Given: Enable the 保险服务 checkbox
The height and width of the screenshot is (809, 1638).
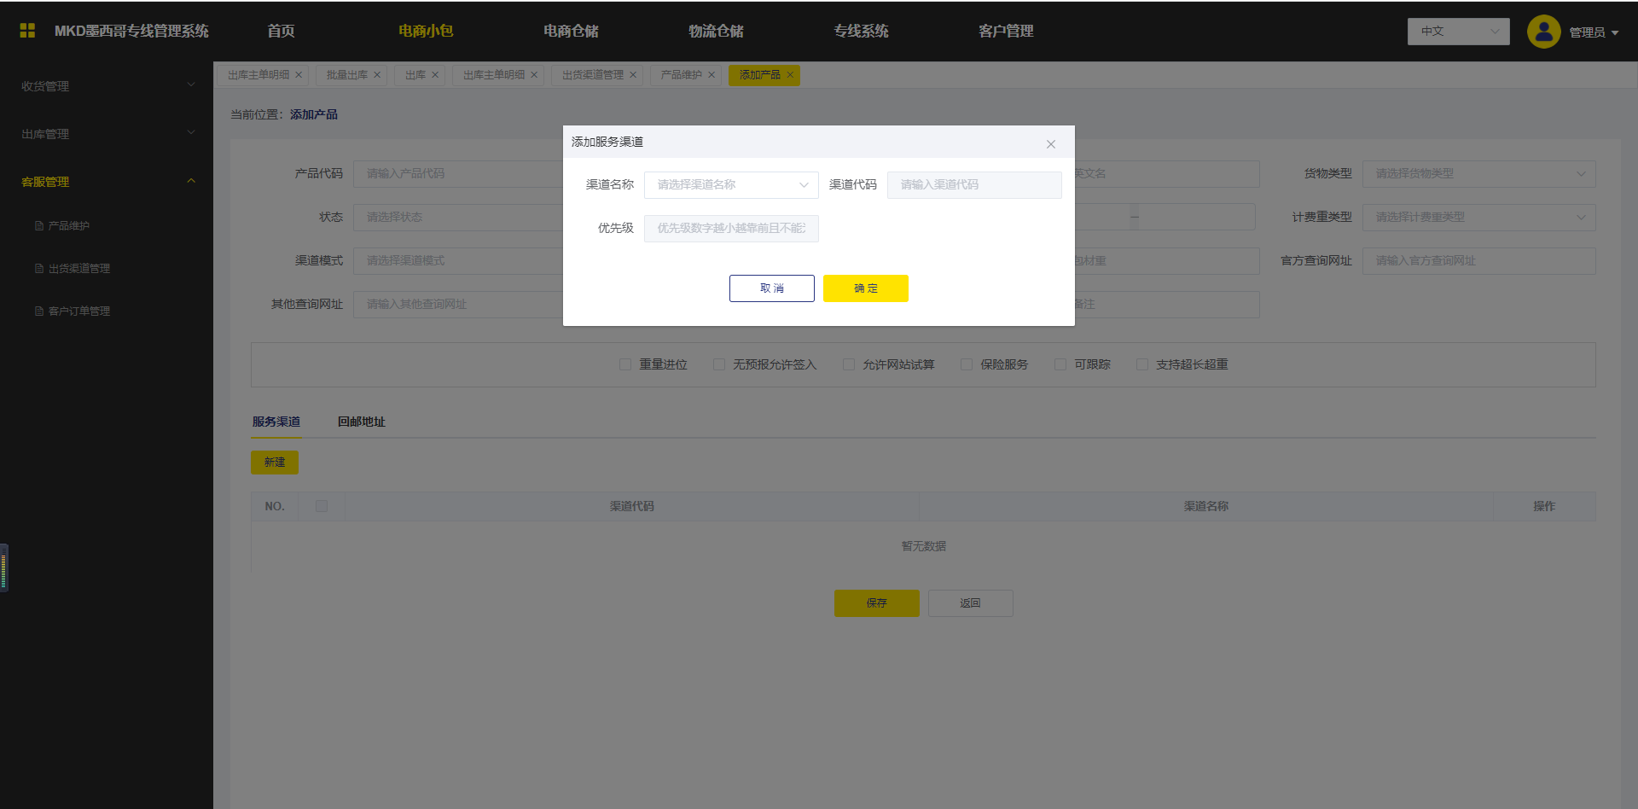Looking at the screenshot, I should [967, 364].
